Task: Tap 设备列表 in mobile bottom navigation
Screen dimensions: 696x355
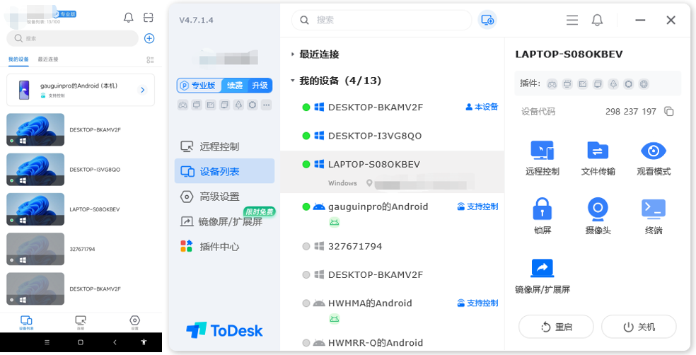Action: point(26,322)
